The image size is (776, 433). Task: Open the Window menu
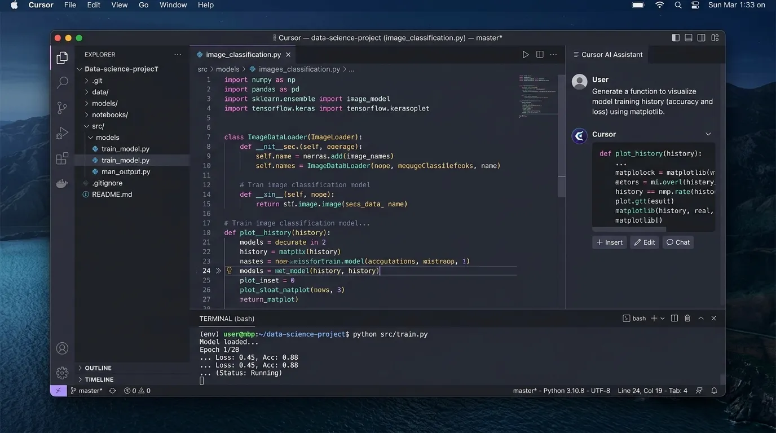pyautogui.click(x=173, y=5)
